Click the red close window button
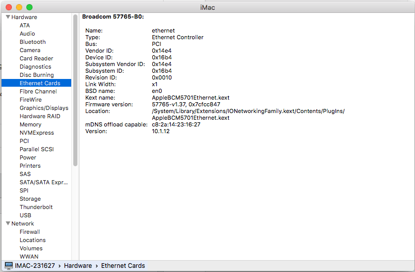This screenshot has width=415, height=272. tap(9, 7)
